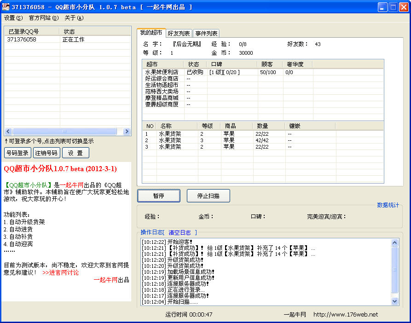Open the 数据统计 statistics link

pyautogui.click(x=389, y=204)
